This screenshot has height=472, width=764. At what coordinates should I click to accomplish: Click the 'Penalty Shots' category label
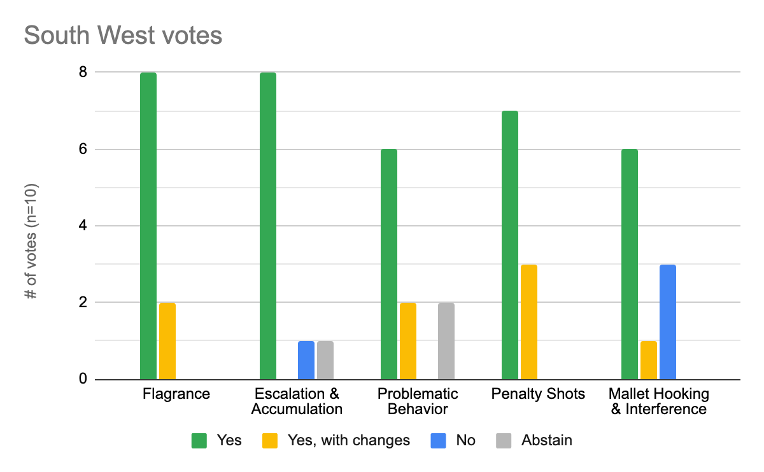[538, 394]
